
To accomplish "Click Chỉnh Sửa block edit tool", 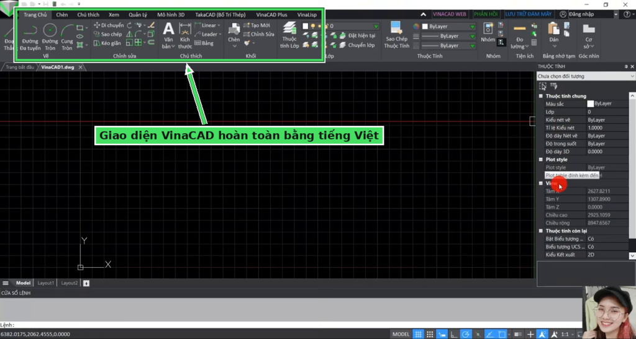I will coord(259,34).
